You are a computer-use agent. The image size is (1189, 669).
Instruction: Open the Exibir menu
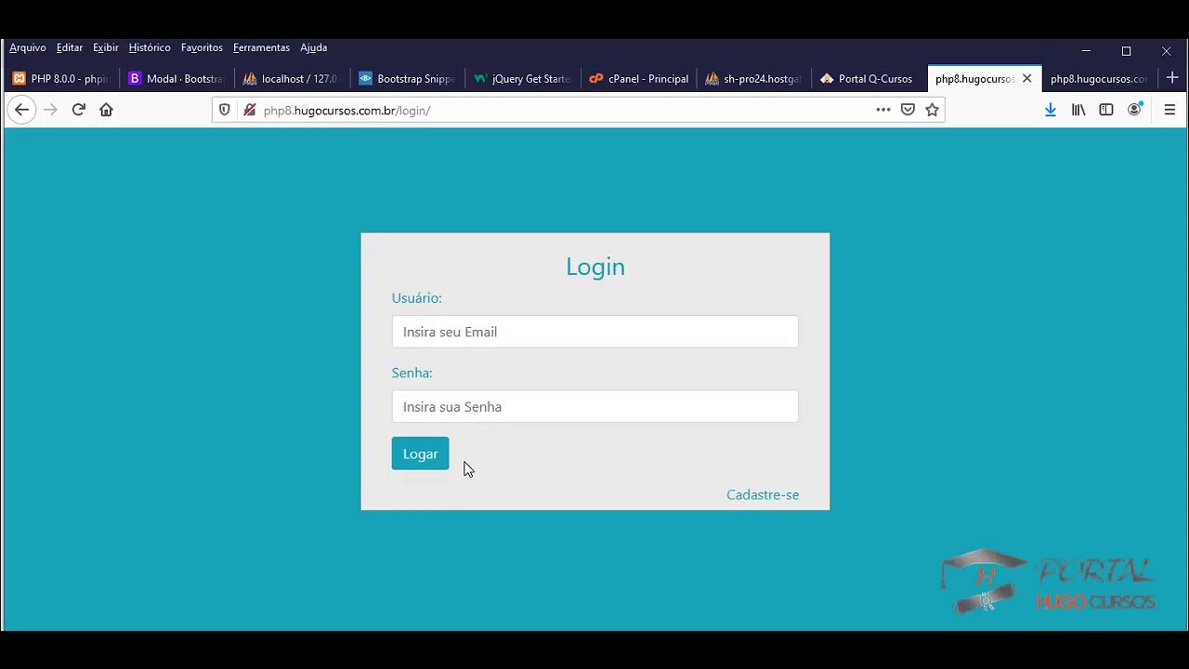pyautogui.click(x=106, y=47)
